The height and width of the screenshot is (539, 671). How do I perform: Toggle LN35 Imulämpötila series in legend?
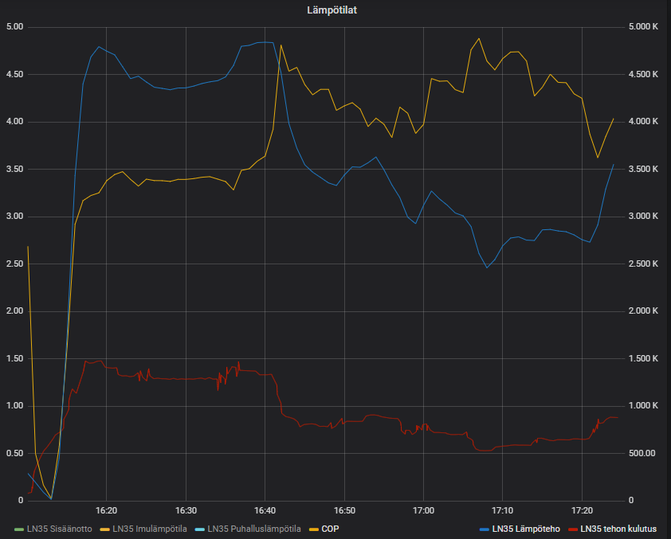(x=149, y=529)
